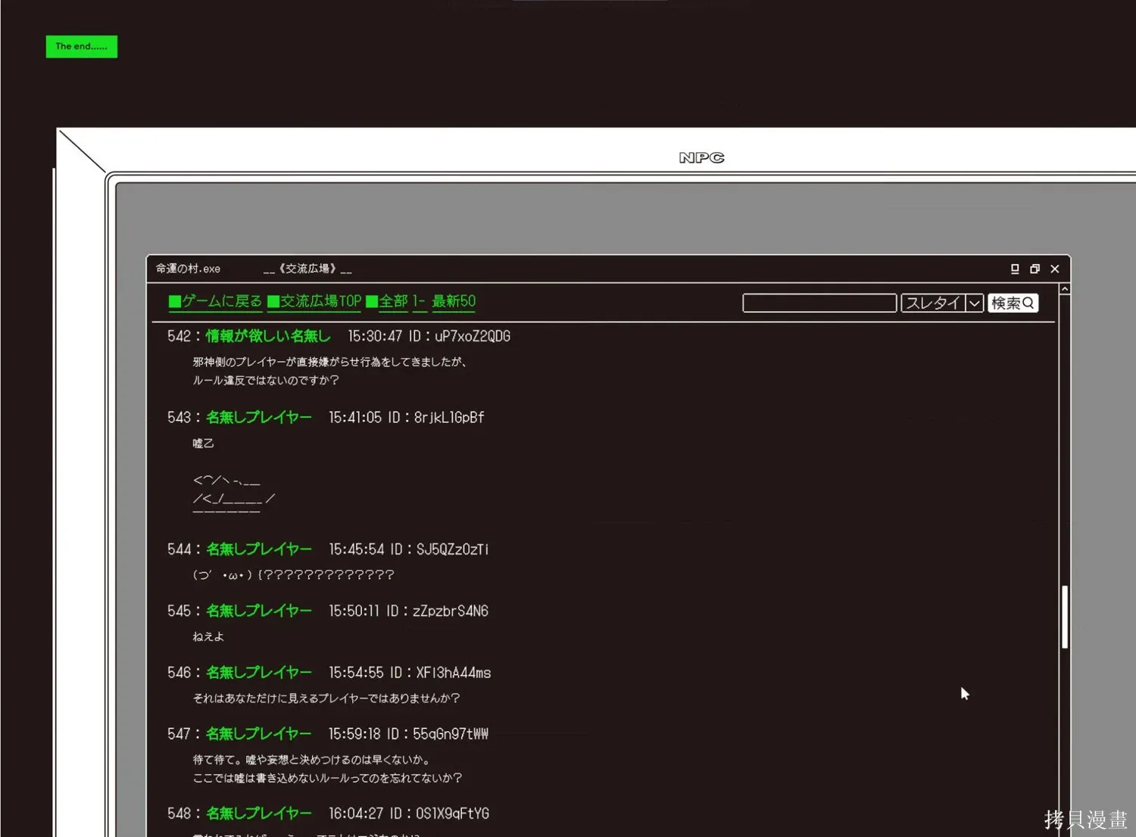Image resolution: width=1136 pixels, height=837 pixels.
Task: Open the スレタイ dropdown
Action: point(942,303)
